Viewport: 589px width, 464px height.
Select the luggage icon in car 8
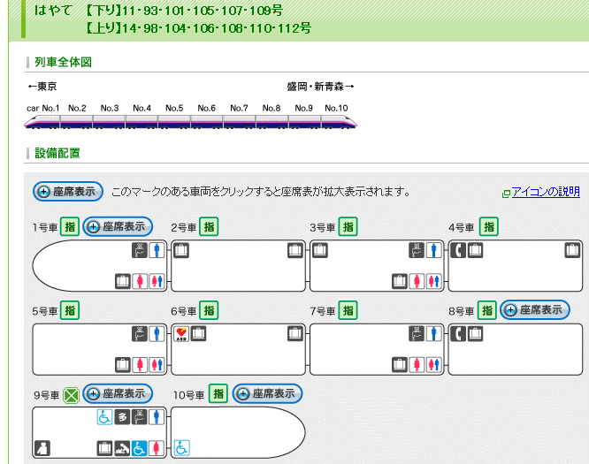(475, 334)
